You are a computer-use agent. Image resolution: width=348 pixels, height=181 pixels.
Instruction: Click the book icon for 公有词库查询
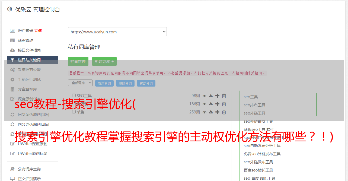tap(12, 169)
